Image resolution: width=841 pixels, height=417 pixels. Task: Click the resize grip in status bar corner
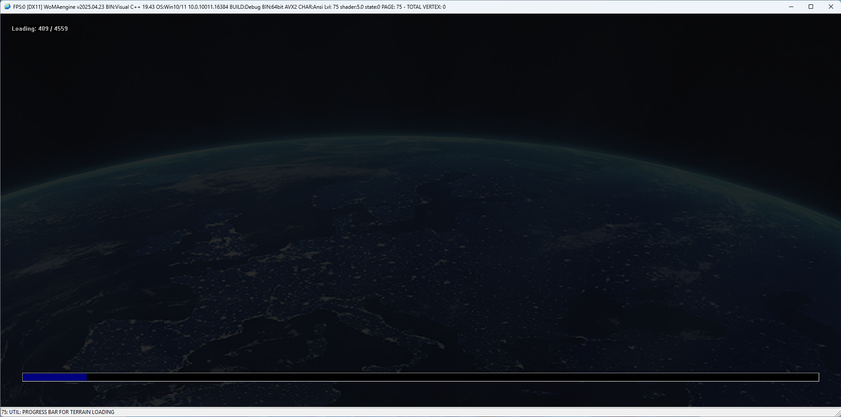coord(837,413)
